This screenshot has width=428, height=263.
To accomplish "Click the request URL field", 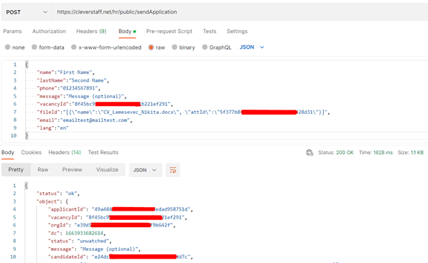I will coord(240,12).
